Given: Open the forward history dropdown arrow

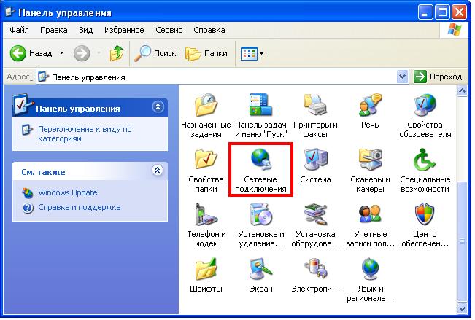Looking at the screenshot, I should point(99,53).
